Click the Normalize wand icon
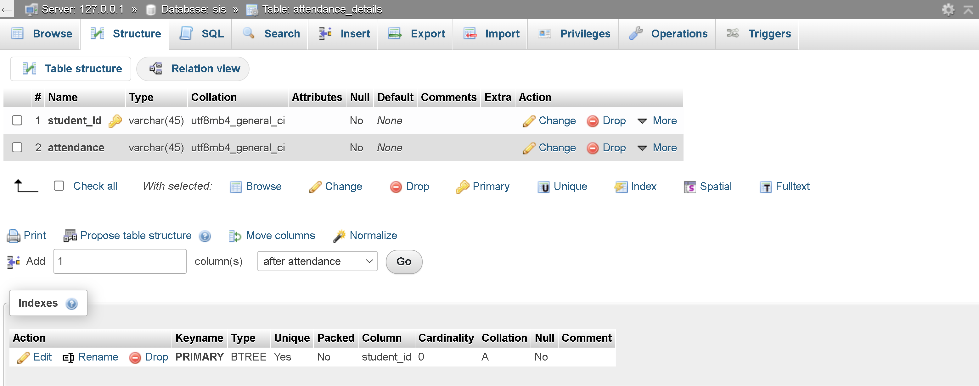Screen dimensions: 979x386 [x=339, y=236]
